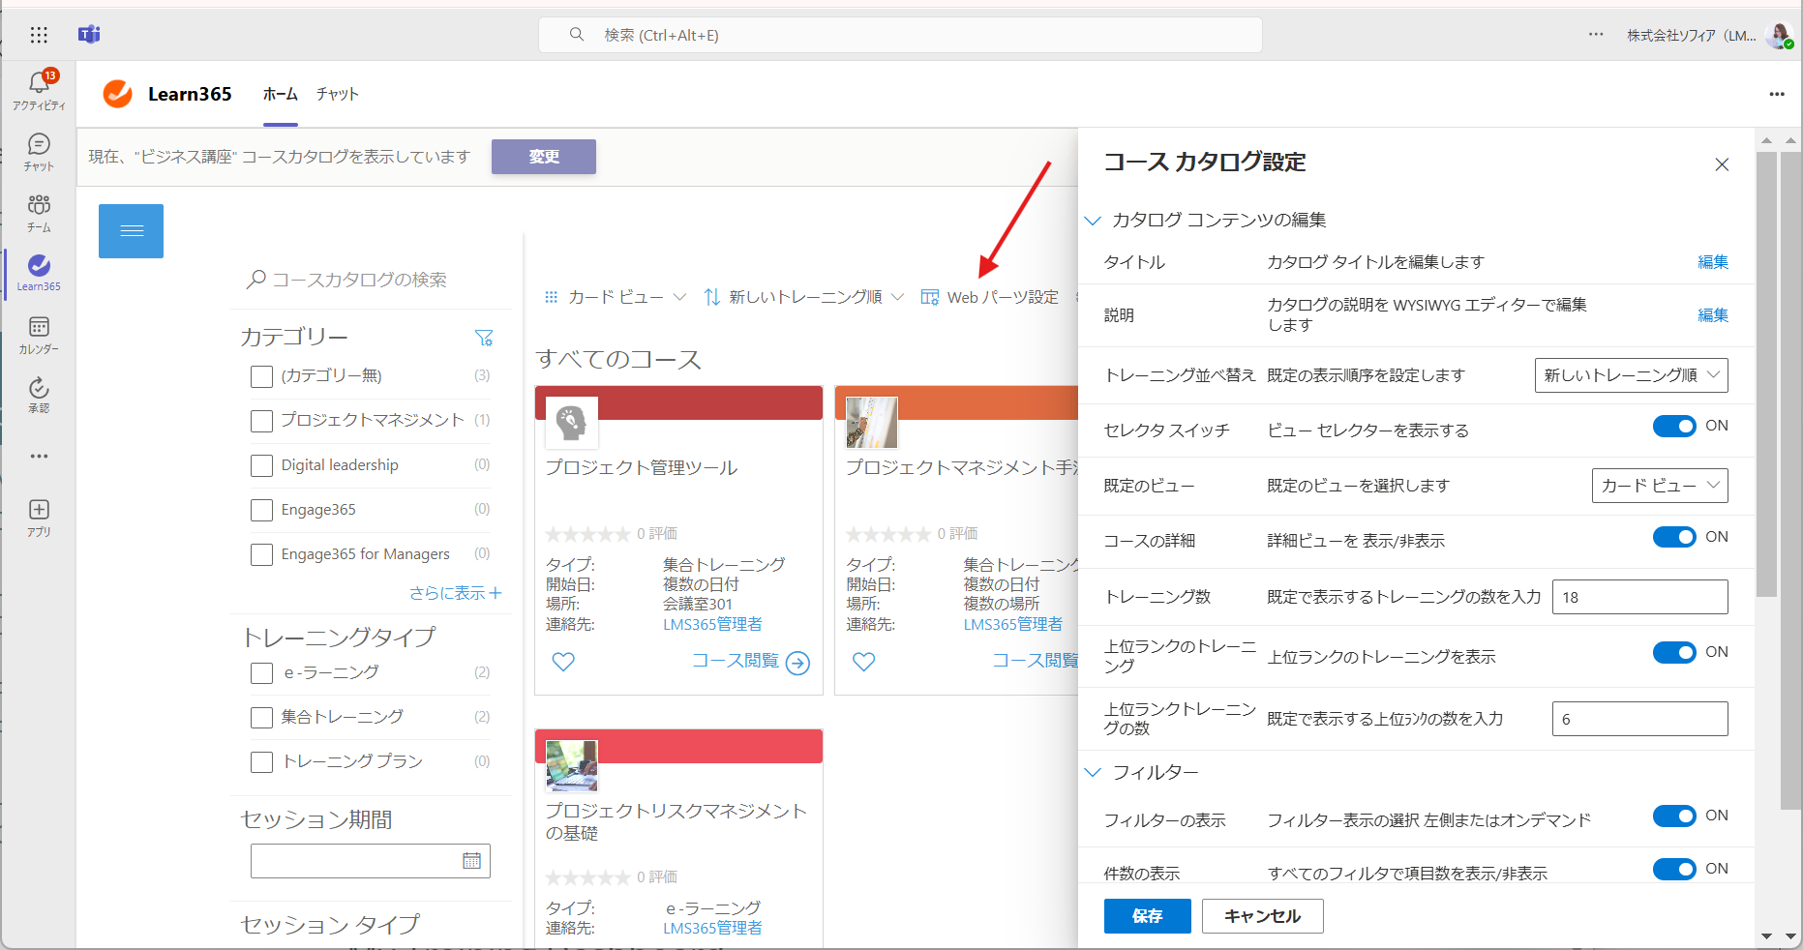This screenshot has width=1803, height=950.
Task: Click 編集 link for タイトル
Action: click(x=1713, y=262)
